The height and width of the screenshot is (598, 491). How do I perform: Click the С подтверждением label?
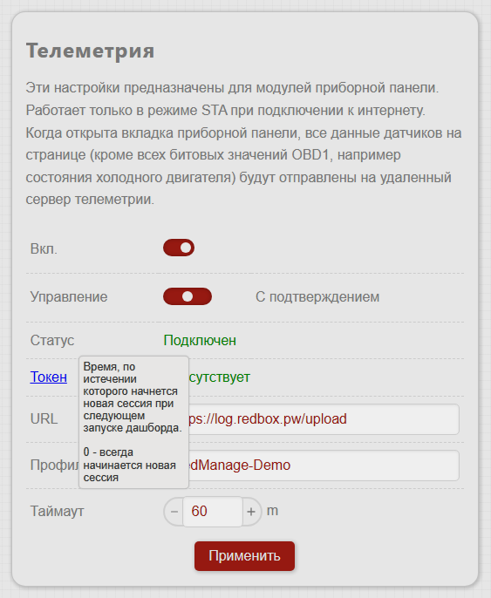coord(317,297)
